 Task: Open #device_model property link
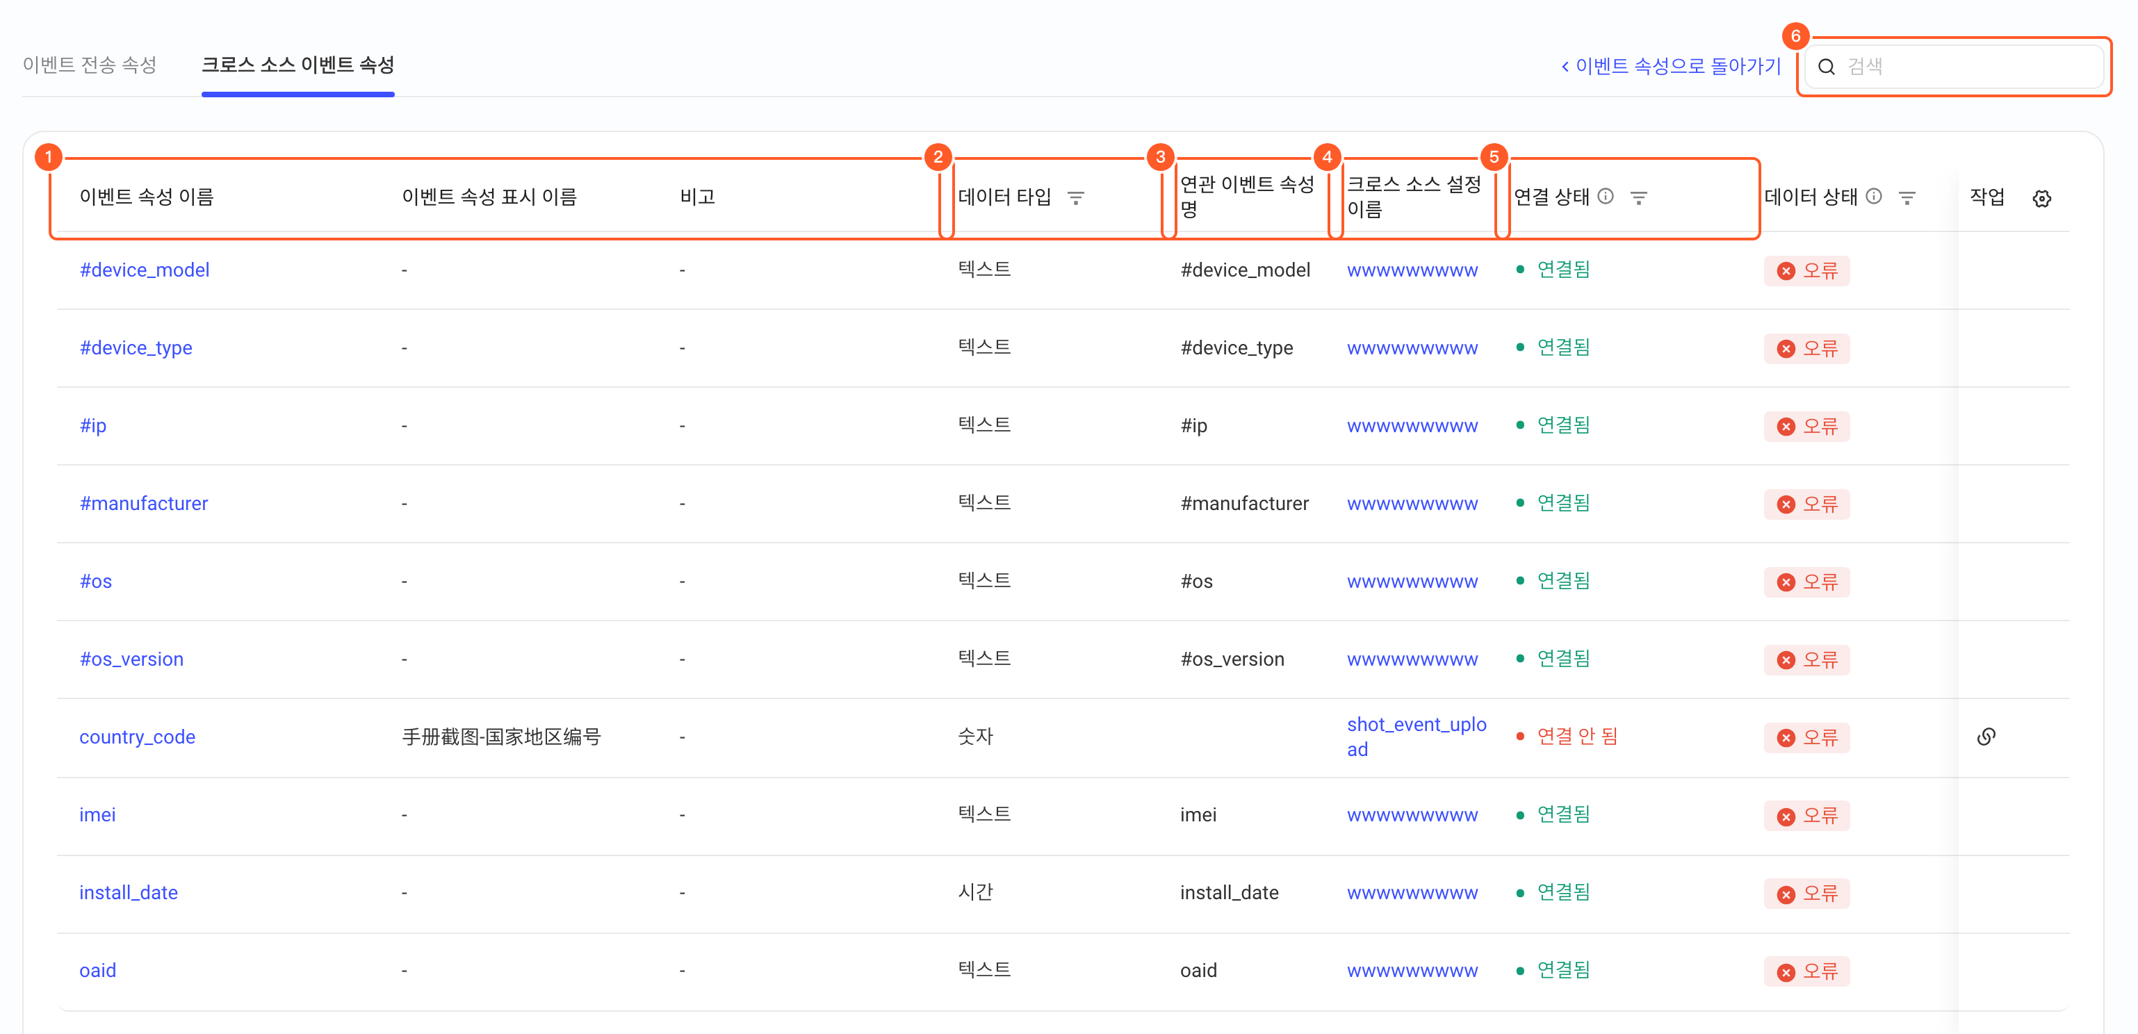pyautogui.click(x=145, y=270)
